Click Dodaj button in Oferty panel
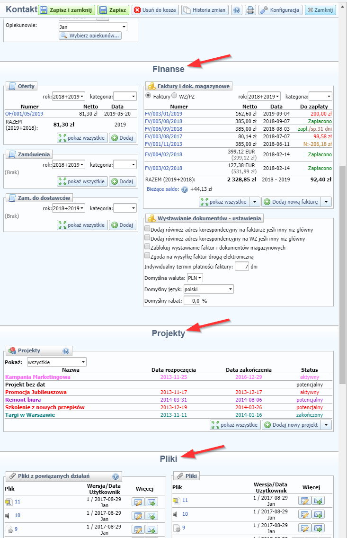Viewport: 347px width, 538px height. point(123,138)
